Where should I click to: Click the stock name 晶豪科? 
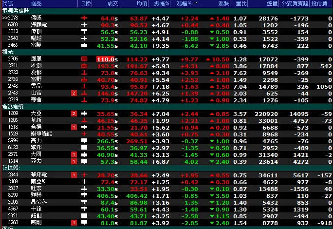[39, 202]
